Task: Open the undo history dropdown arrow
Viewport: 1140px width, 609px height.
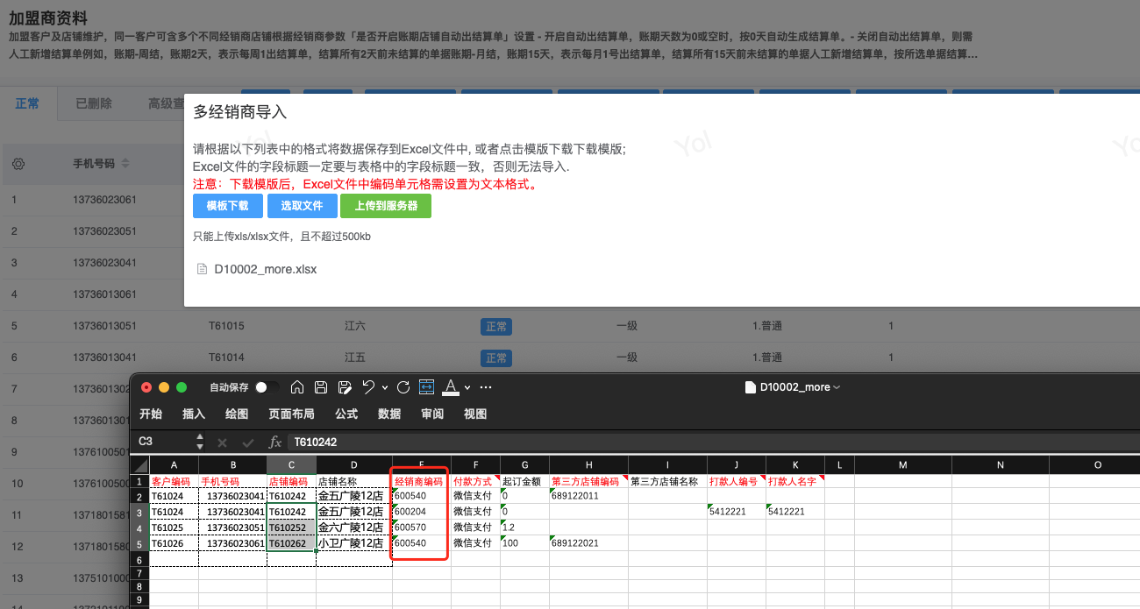Action: click(x=384, y=388)
